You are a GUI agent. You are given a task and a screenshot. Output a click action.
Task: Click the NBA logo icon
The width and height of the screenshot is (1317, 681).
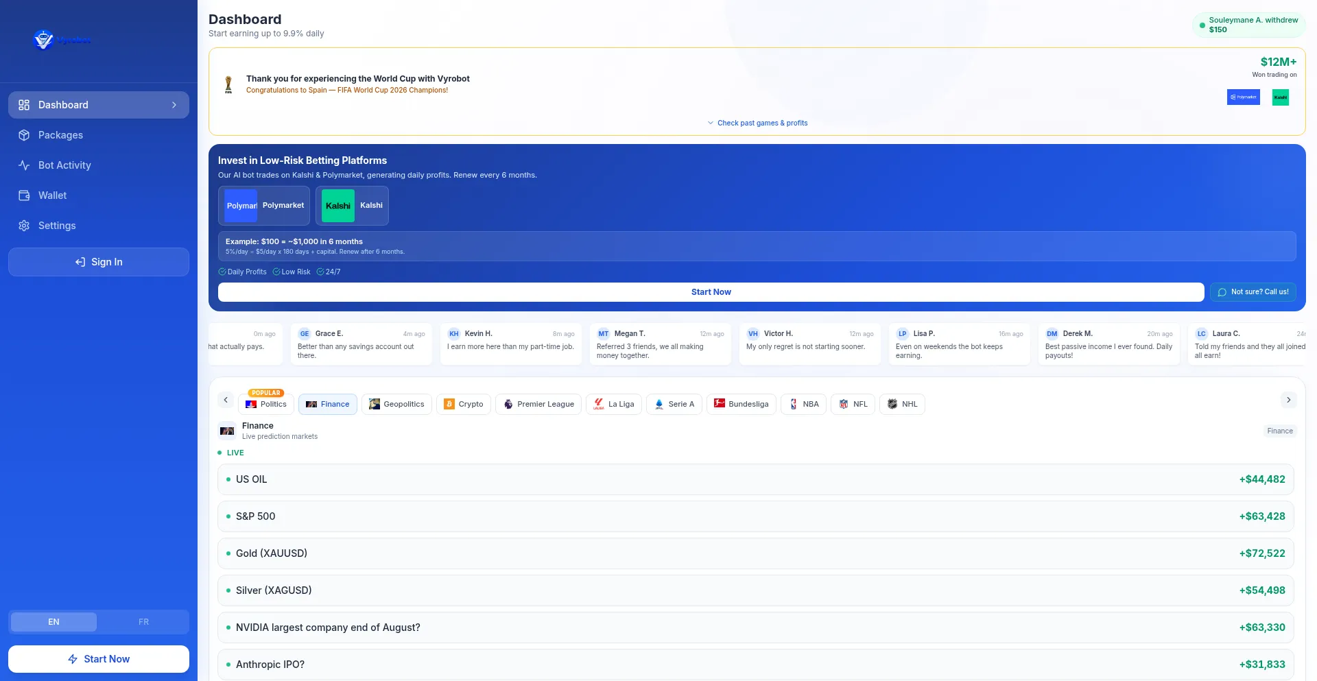[794, 405]
